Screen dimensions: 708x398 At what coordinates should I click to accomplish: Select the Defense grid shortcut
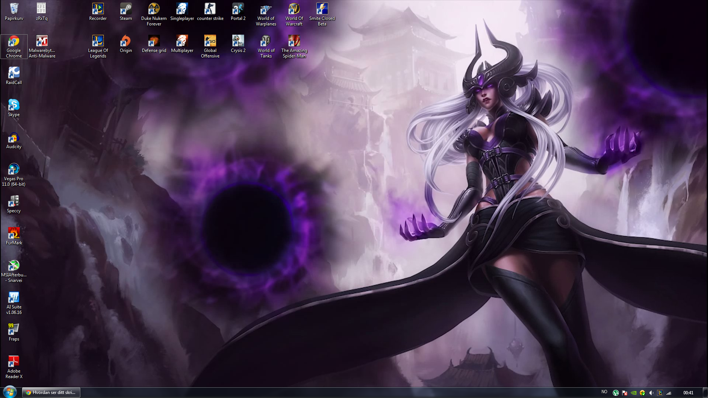pos(154,44)
